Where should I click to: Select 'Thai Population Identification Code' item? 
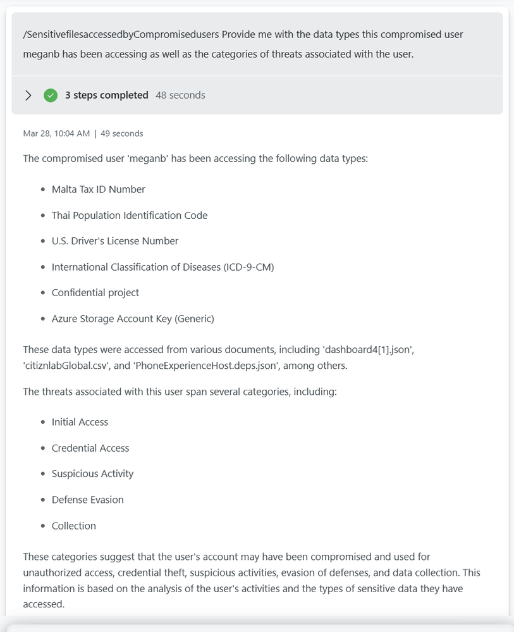pyautogui.click(x=129, y=215)
